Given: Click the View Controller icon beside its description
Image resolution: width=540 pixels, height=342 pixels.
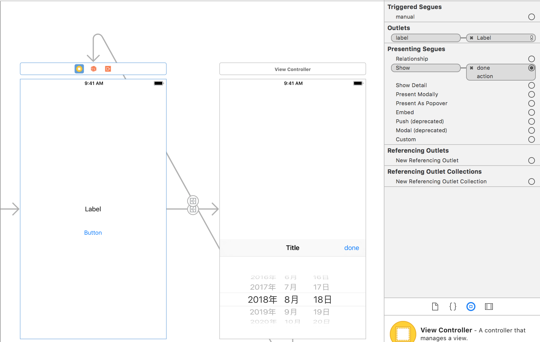Looking at the screenshot, I should (403, 332).
